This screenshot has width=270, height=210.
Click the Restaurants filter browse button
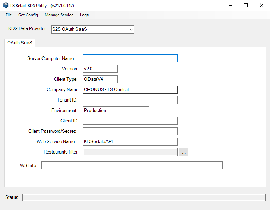[184, 152]
